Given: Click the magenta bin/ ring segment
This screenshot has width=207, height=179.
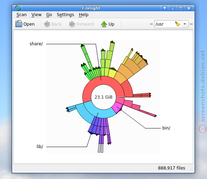Looking at the screenshot, I should (x=117, y=107).
